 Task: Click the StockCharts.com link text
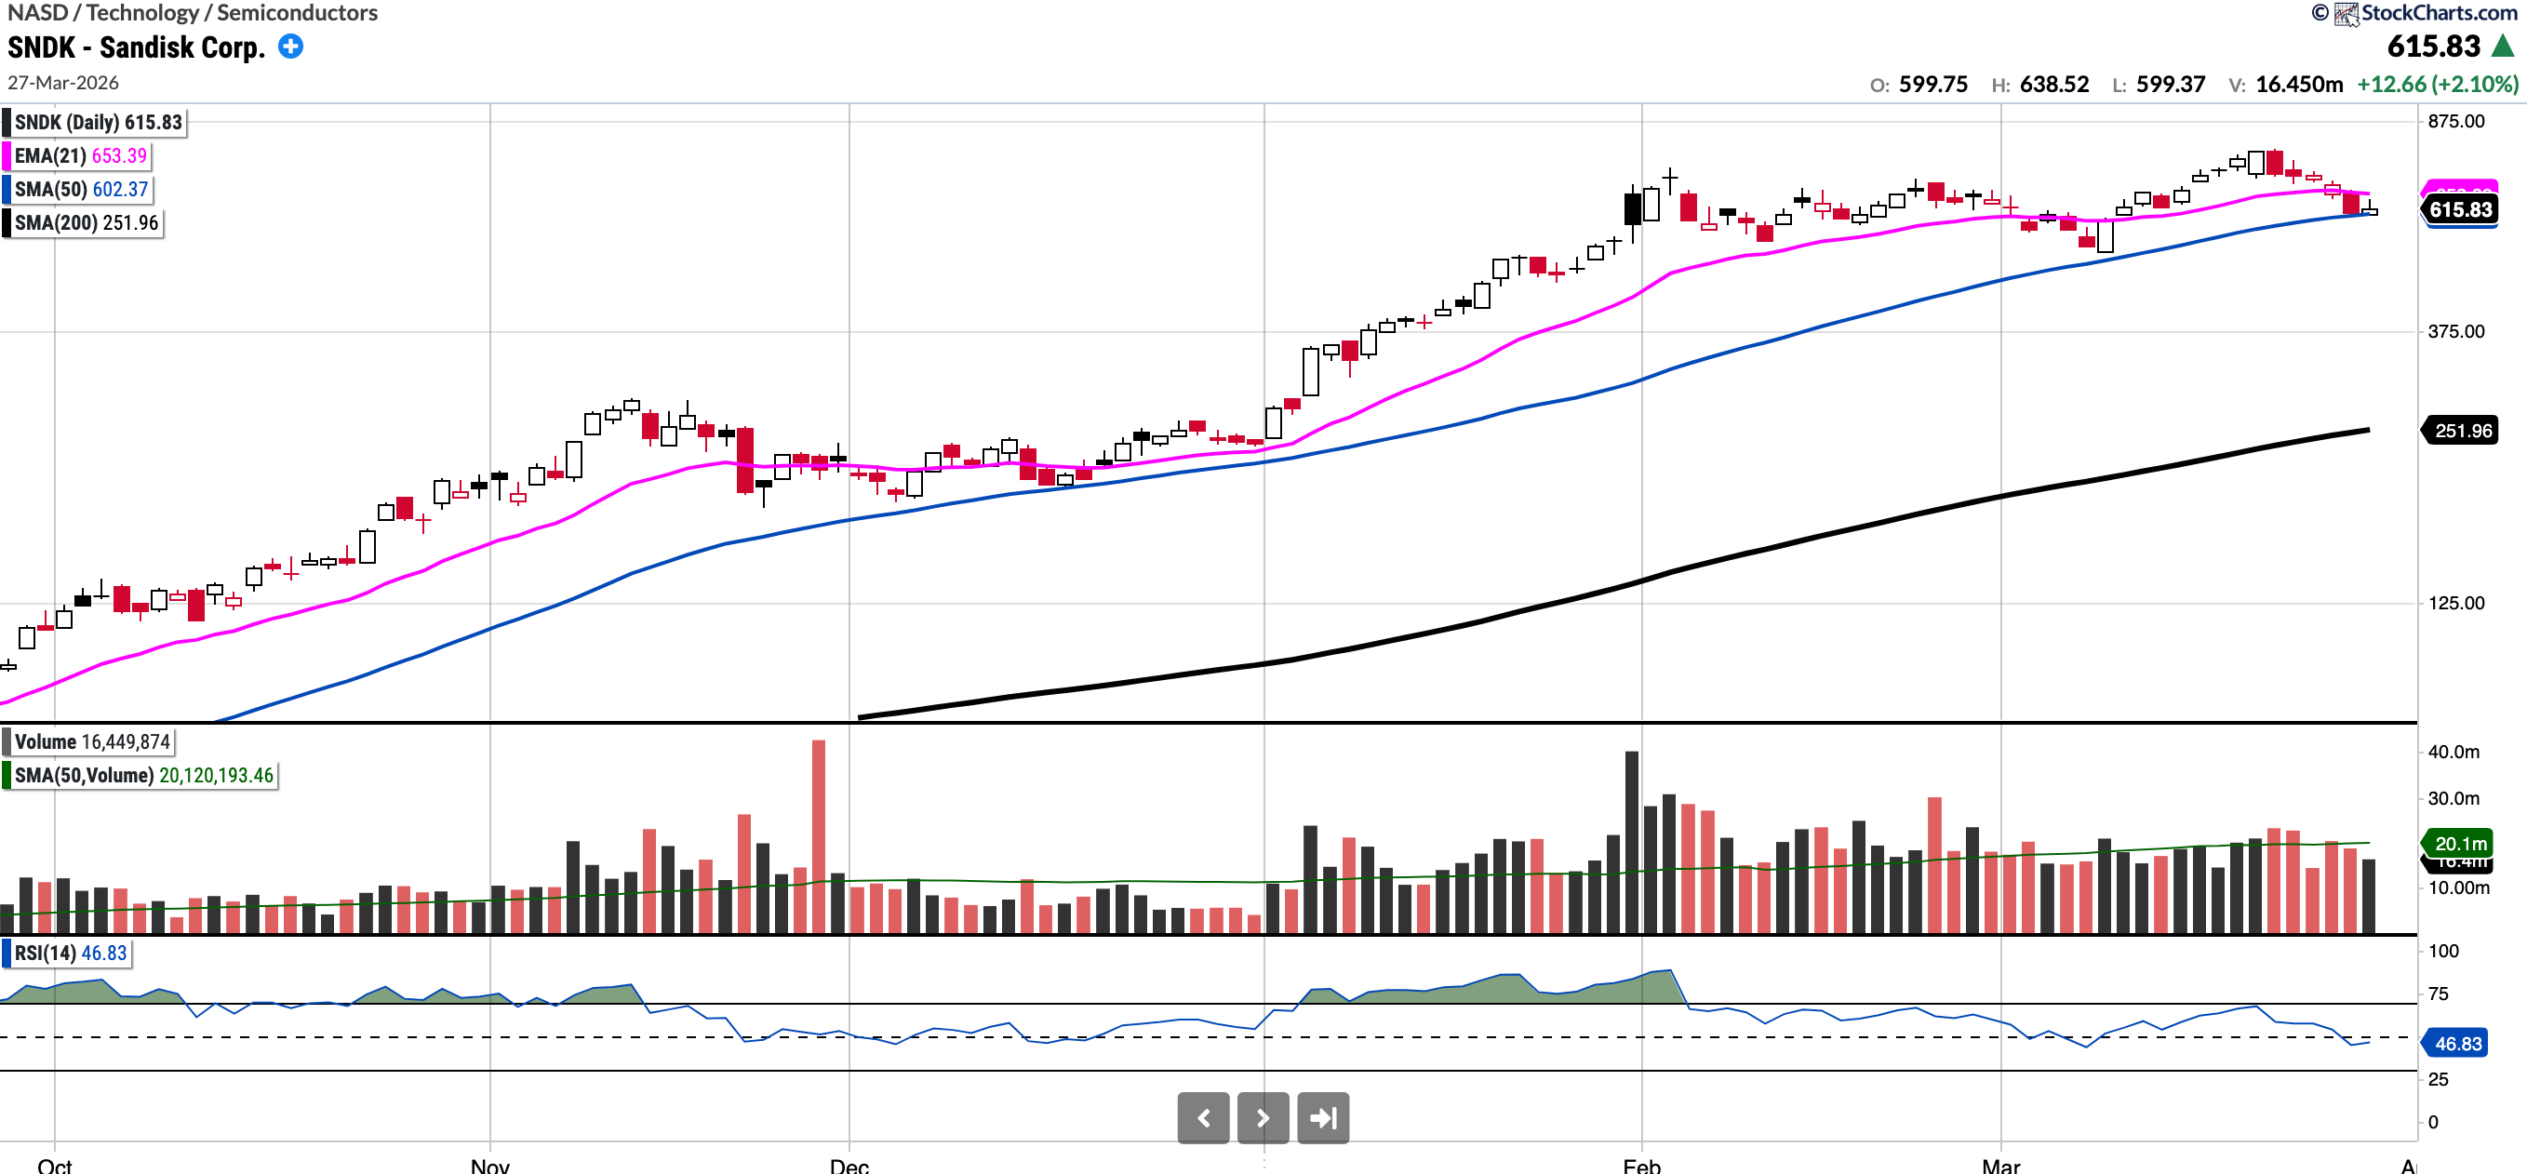2439,13
